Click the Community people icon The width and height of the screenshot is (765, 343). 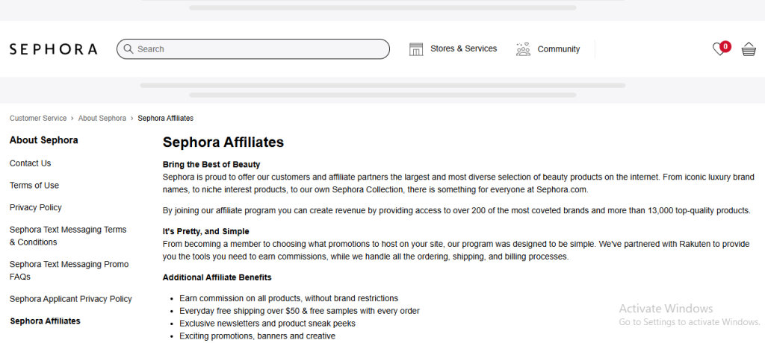tap(523, 49)
